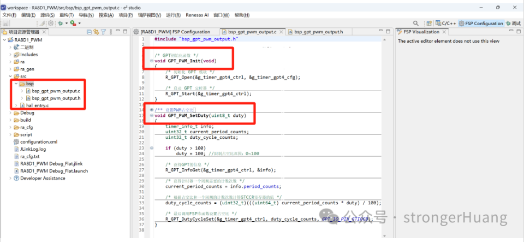Click the run with coverage icon

click(73, 23)
